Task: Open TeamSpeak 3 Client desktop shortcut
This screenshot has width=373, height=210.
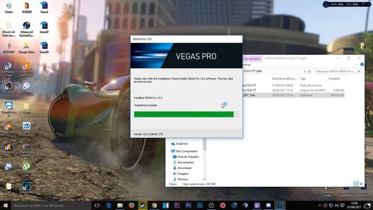Action: click(x=9, y=69)
